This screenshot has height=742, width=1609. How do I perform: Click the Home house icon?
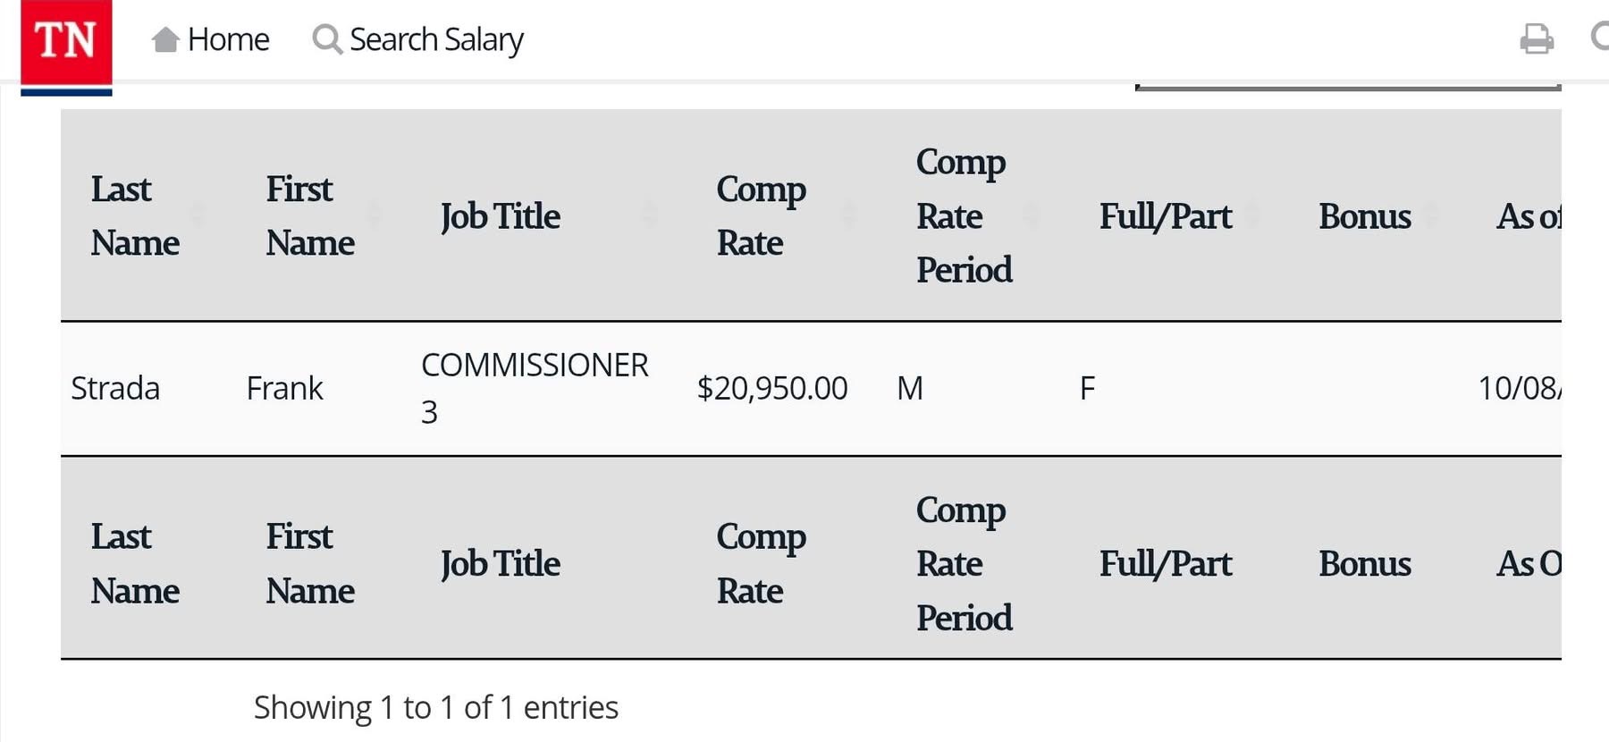(x=165, y=39)
